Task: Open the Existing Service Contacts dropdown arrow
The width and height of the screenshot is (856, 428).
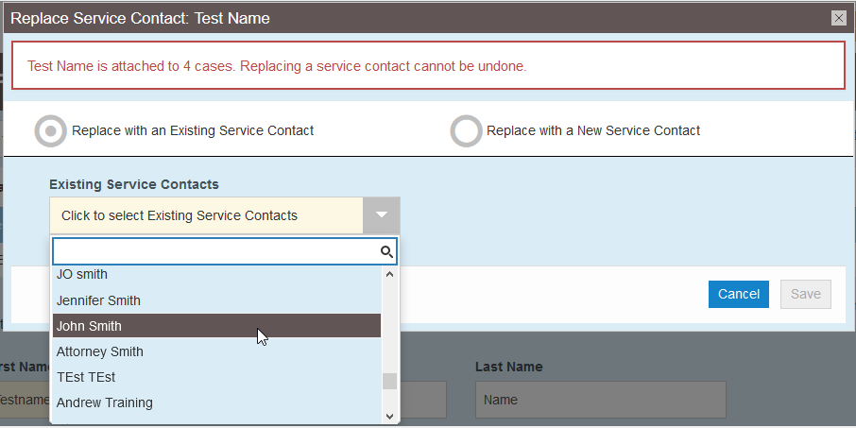Action: coord(382,215)
